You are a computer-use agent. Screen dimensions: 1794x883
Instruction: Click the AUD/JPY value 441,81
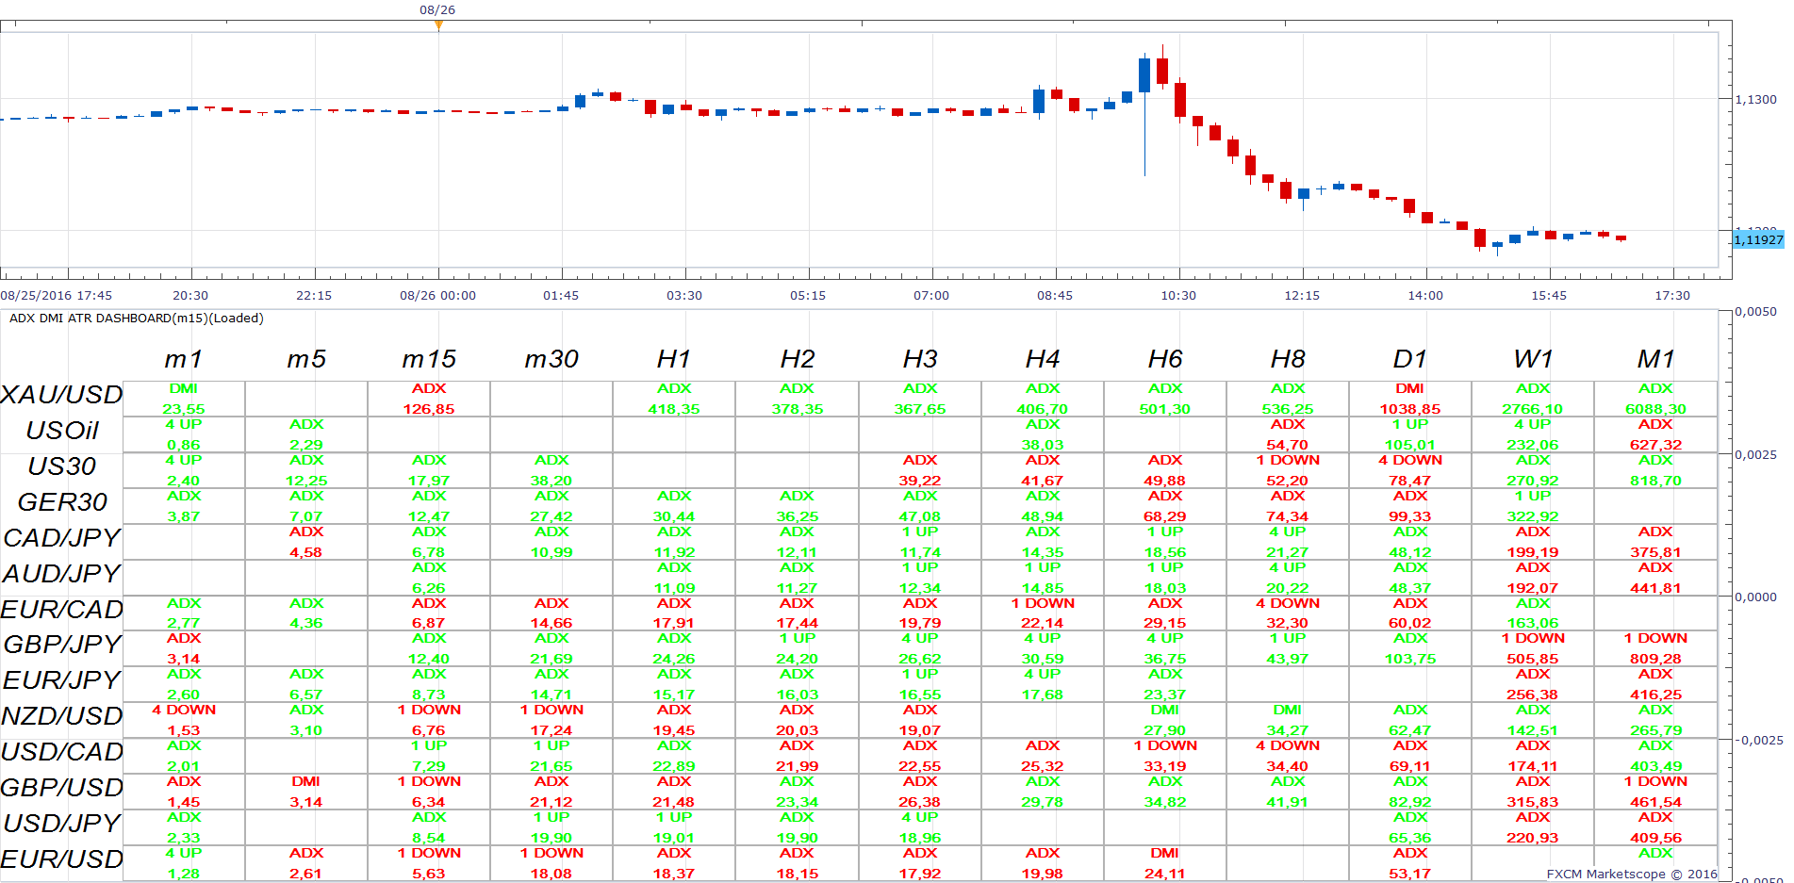(x=1655, y=588)
